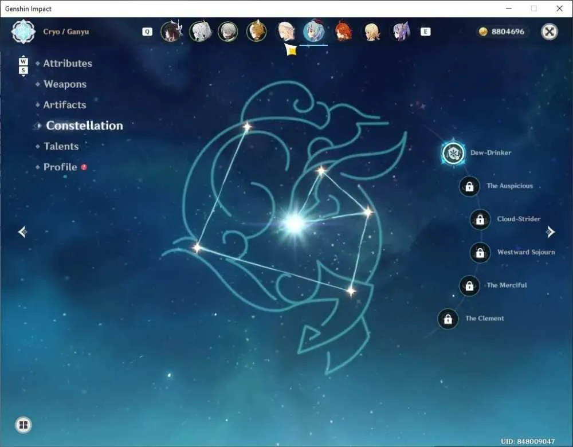This screenshot has height=447, width=573.
Task: Click the Mora amount 8804696
Action: (508, 32)
